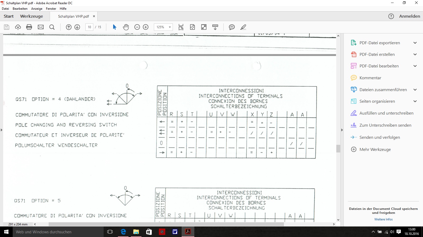Click the Save file icon
The width and height of the screenshot is (423, 237).
pos(7,27)
